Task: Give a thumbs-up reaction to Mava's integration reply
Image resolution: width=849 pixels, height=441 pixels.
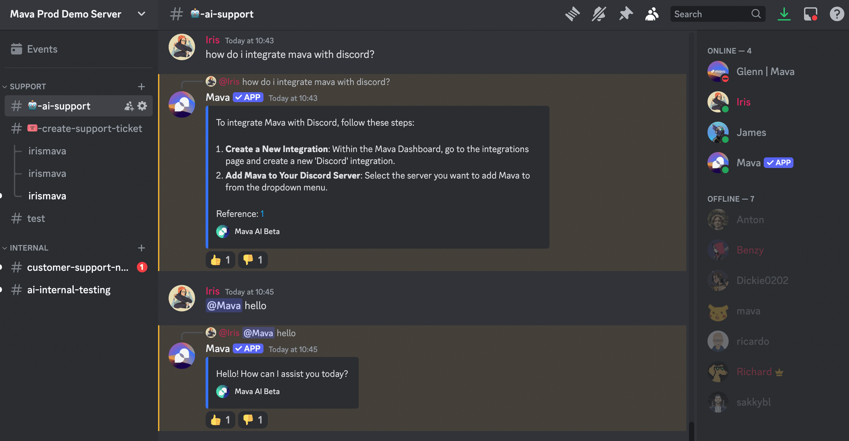Action: pos(220,259)
